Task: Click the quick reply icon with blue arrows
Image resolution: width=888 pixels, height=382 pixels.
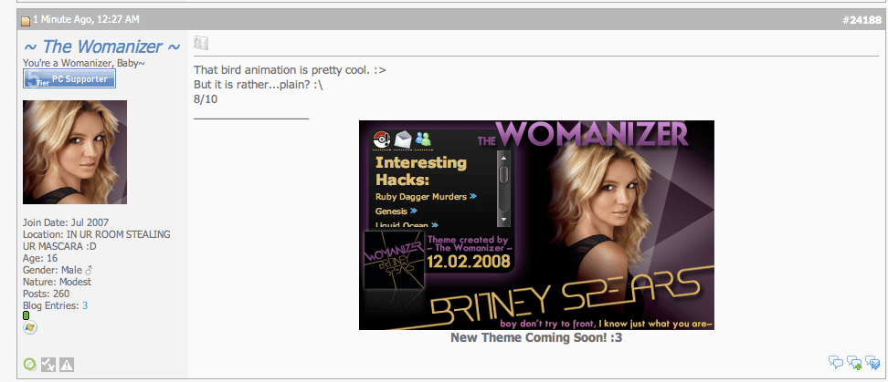Action: pyautogui.click(x=872, y=363)
